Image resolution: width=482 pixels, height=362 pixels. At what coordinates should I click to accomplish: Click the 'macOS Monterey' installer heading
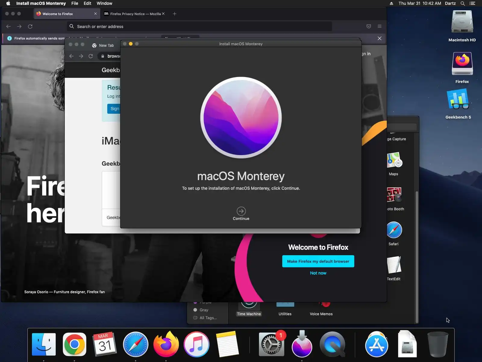point(241,176)
